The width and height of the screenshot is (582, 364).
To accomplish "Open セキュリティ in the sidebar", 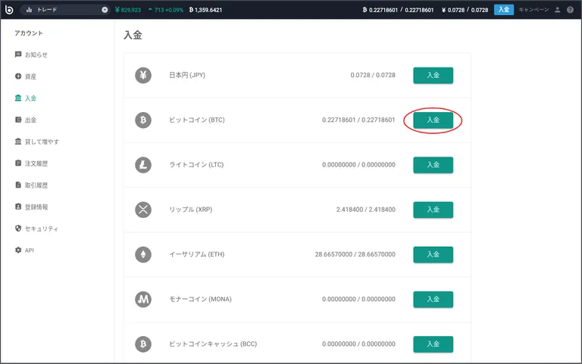I will (36, 229).
